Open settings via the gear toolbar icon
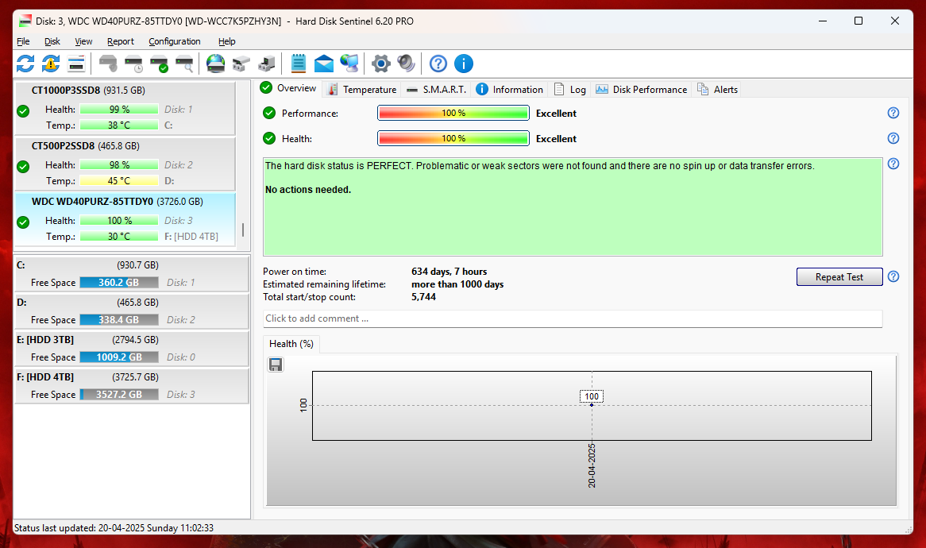 [381, 64]
